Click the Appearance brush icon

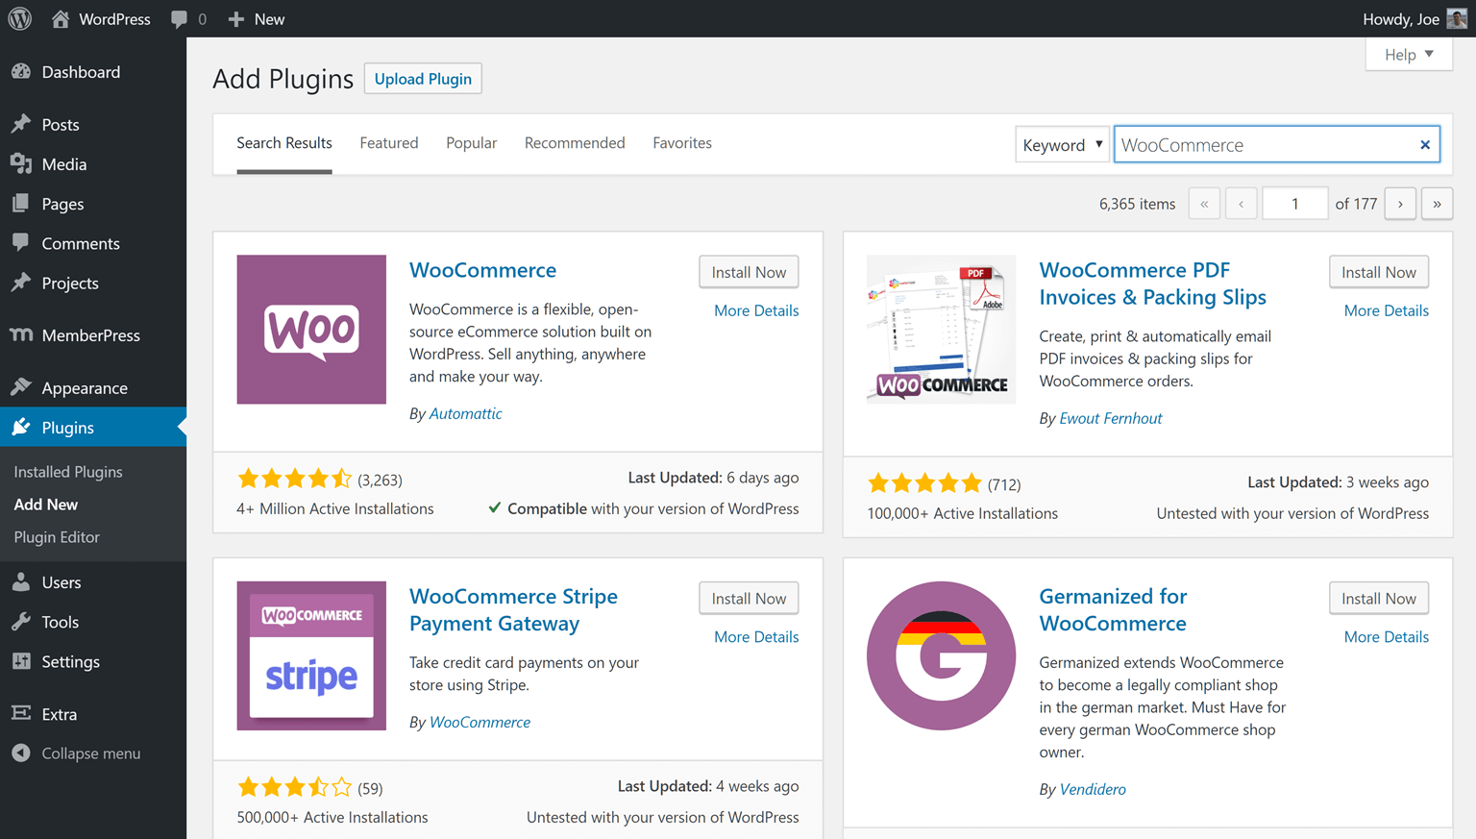(21, 387)
